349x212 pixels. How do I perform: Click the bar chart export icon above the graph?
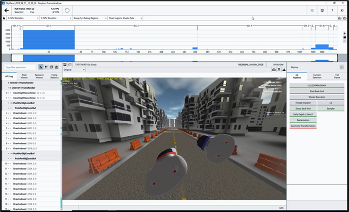coord(340,18)
